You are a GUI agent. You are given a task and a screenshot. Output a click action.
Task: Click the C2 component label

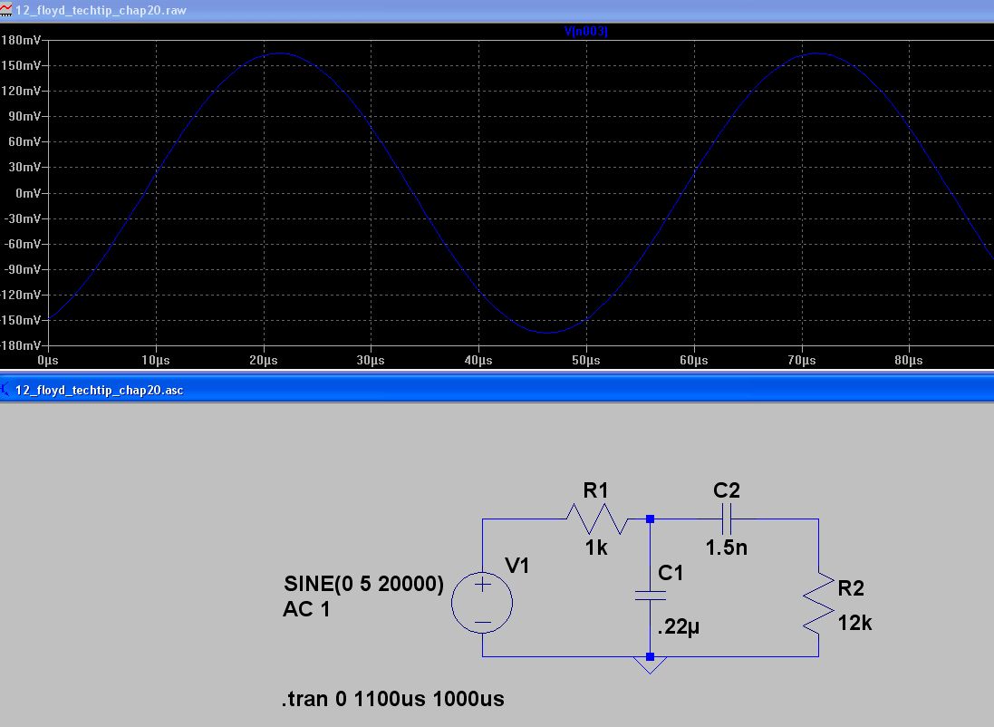click(727, 490)
